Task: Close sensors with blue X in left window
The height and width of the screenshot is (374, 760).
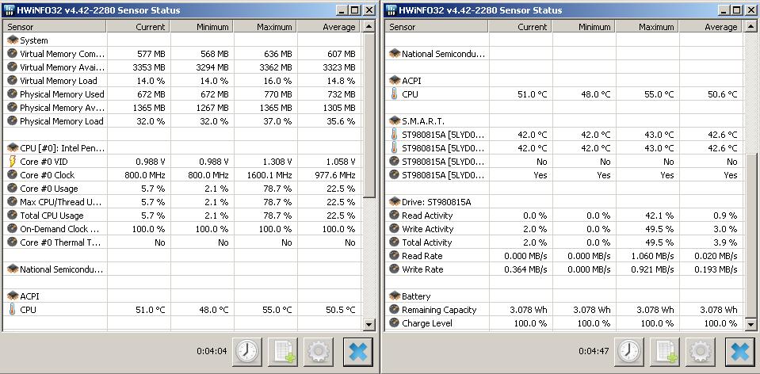Action: click(358, 351)
